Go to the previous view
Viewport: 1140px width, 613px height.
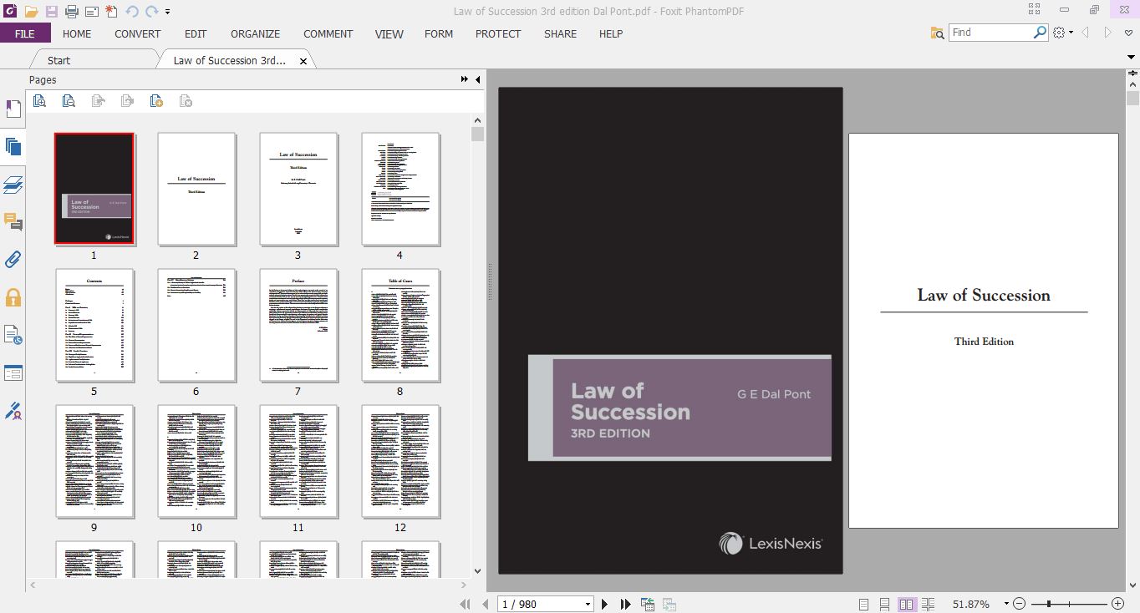click(648, 604)
